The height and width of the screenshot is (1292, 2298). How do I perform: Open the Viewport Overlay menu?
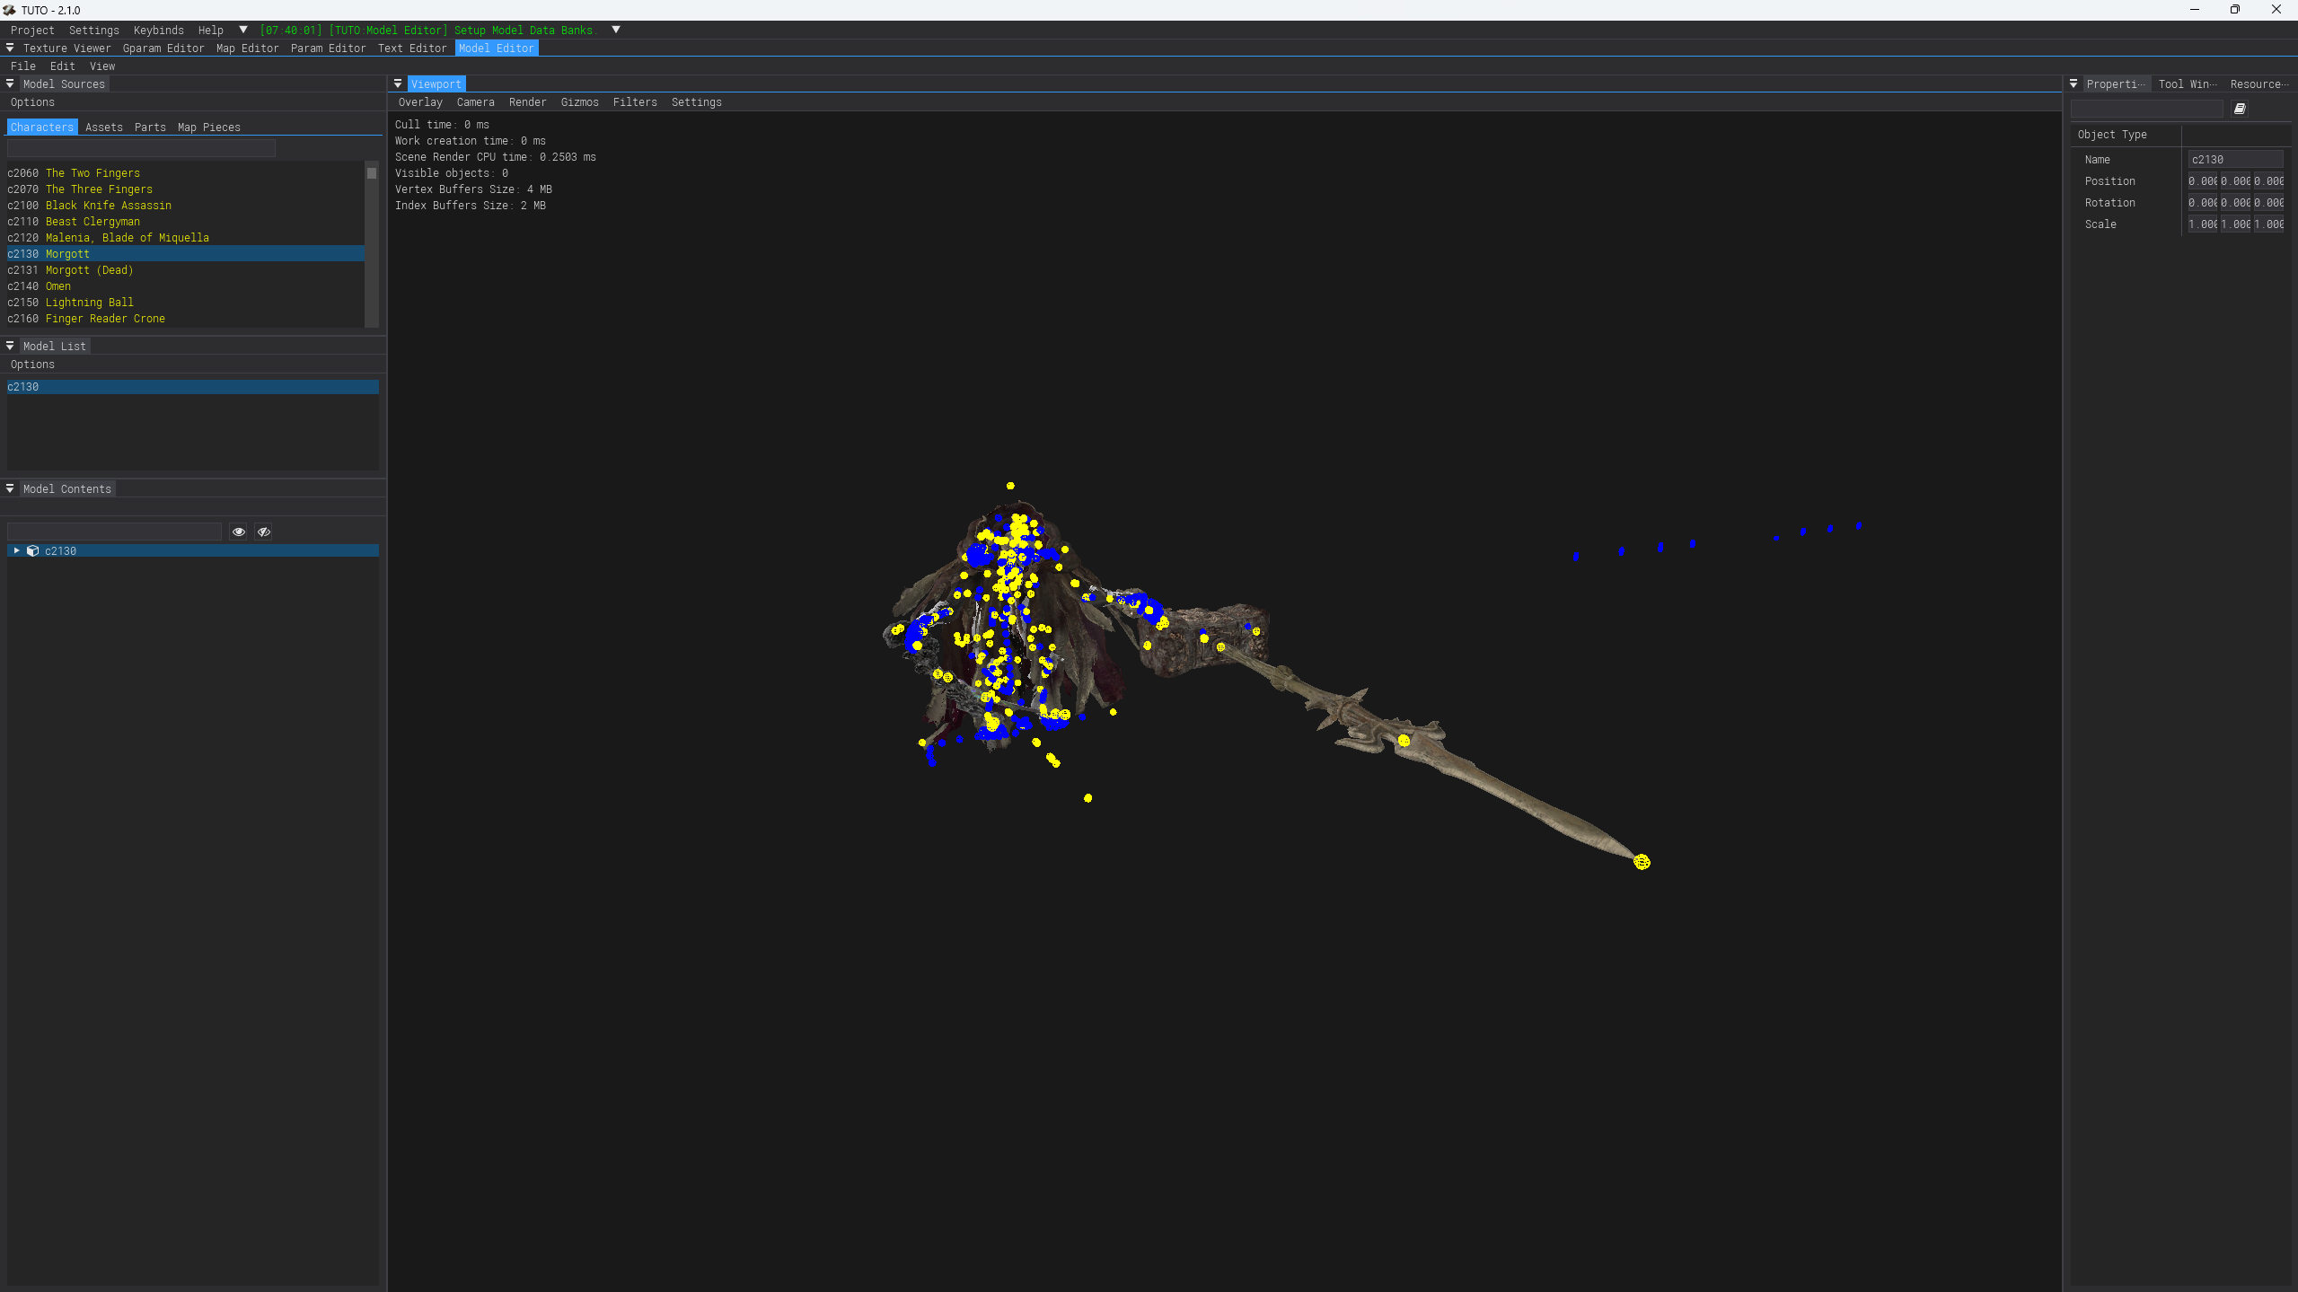coord(420,101)
